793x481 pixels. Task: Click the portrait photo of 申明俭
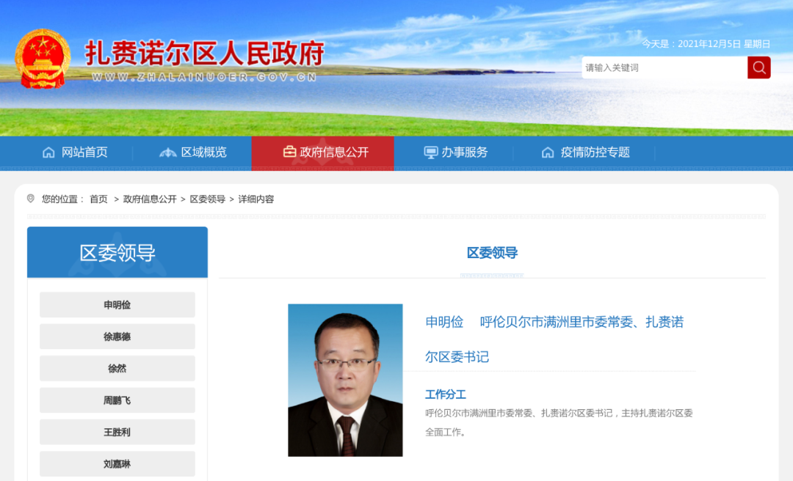345,380
